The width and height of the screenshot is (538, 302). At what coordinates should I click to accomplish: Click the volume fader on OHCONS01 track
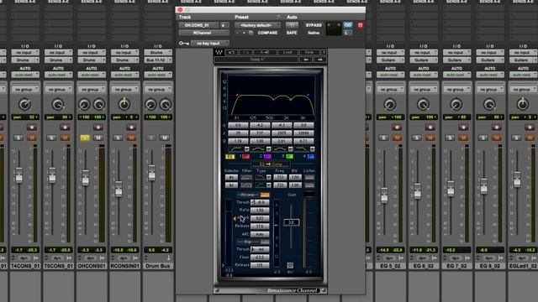point(85,177)
